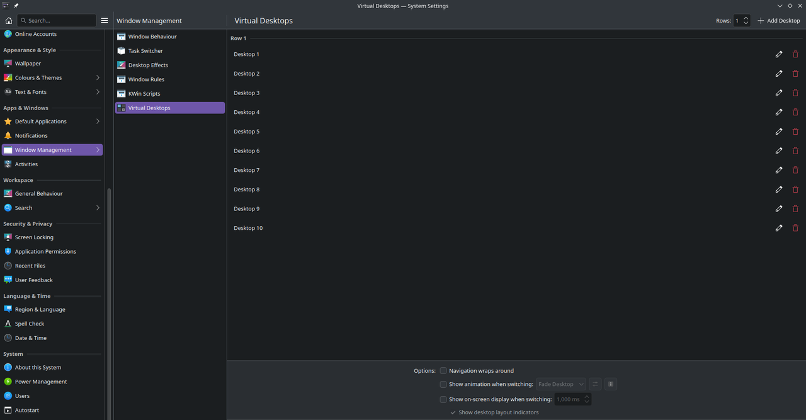
Task: Click the sidebar vertical scrollbar
Action: 109,302
